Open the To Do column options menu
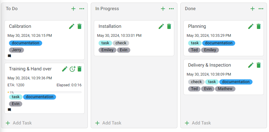This screenshot has height=132, width=269. pyautogui.click(x=82, y=9)
